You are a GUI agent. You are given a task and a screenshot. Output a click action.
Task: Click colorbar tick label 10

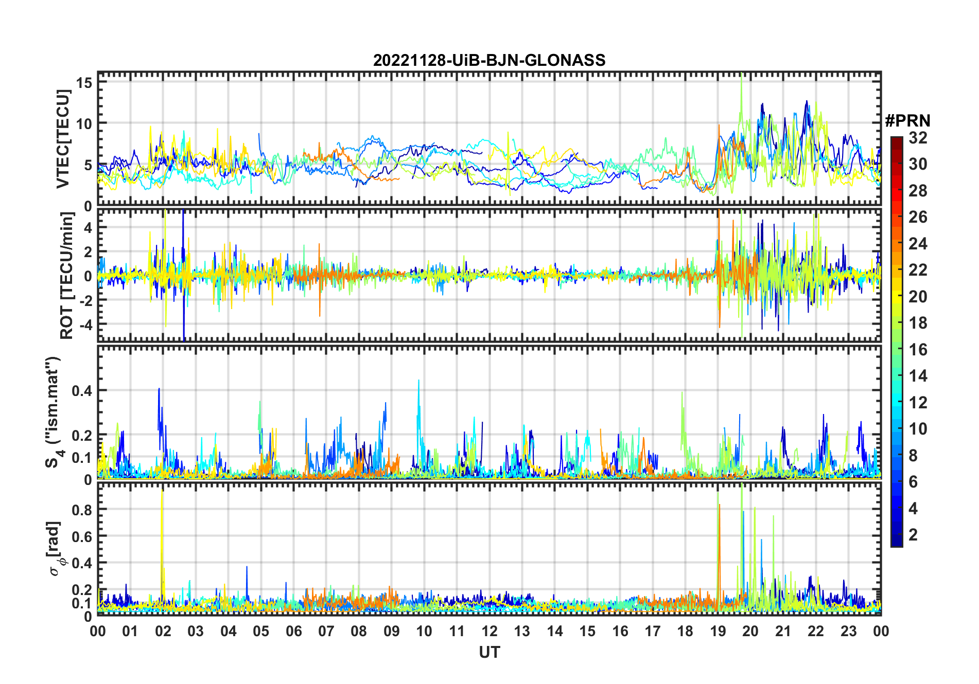pyautogui.click(x=918, y=429)
